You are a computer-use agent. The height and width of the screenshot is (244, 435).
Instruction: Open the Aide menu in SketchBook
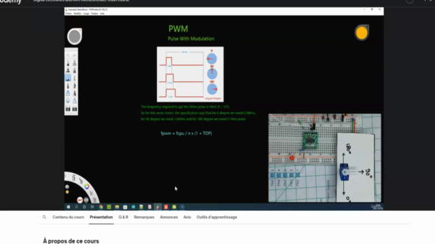pos(102,14)
